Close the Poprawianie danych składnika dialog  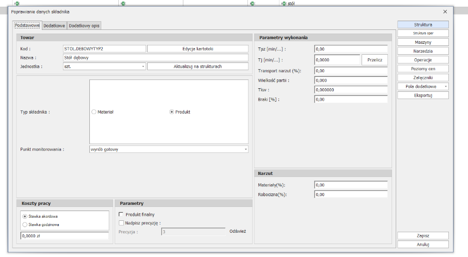[x=445, y=11]
